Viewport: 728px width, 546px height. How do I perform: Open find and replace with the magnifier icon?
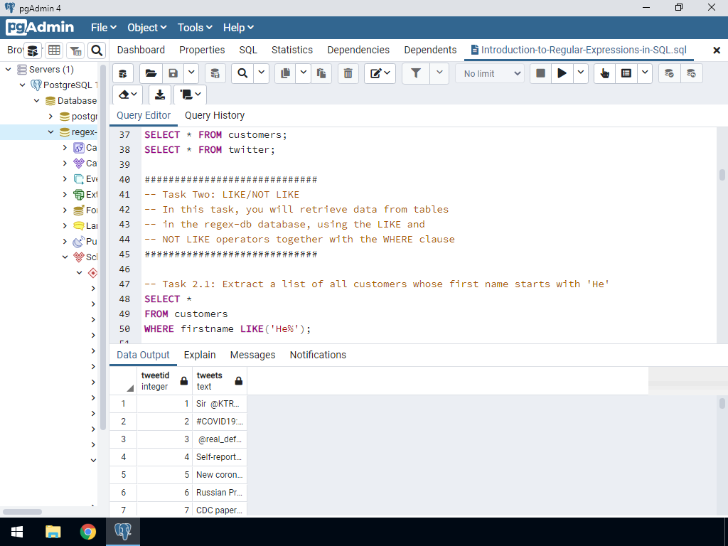tap(243, 73)
